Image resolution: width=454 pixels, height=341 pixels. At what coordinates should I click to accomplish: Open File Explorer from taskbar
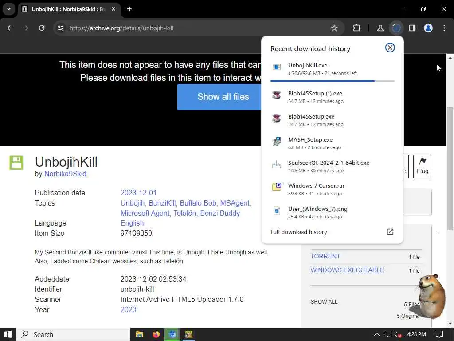[x=140, y=335]
